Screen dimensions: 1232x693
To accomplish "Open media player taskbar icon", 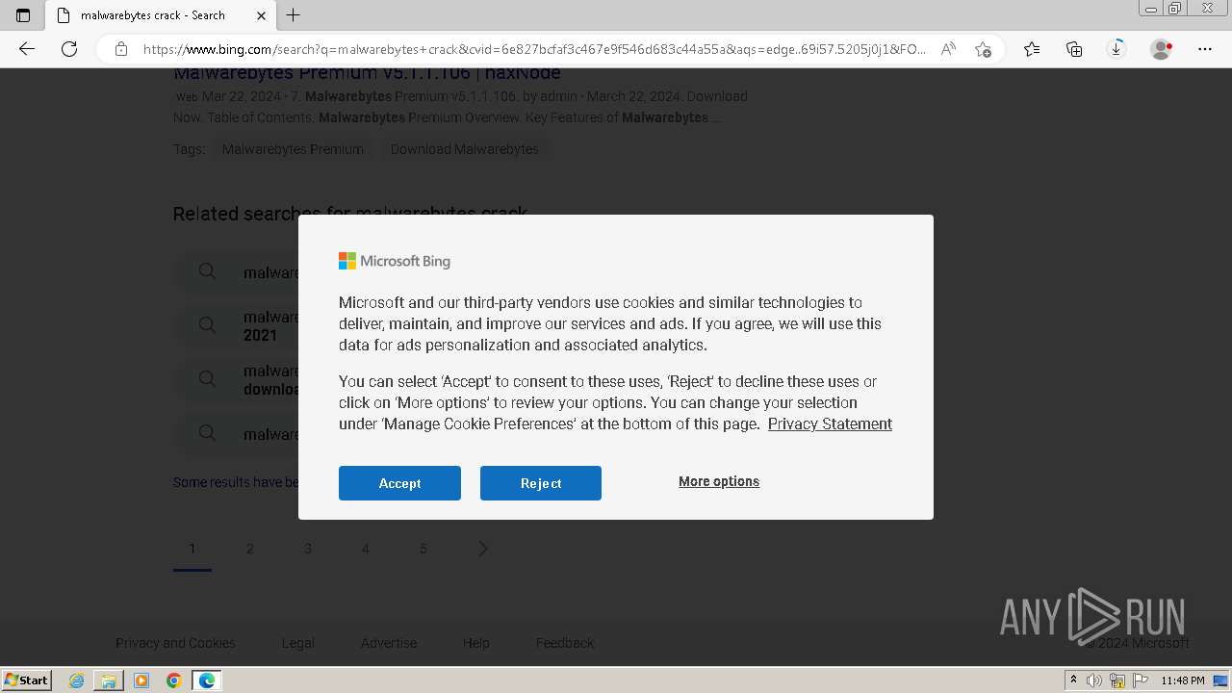I will coord(141,680).
